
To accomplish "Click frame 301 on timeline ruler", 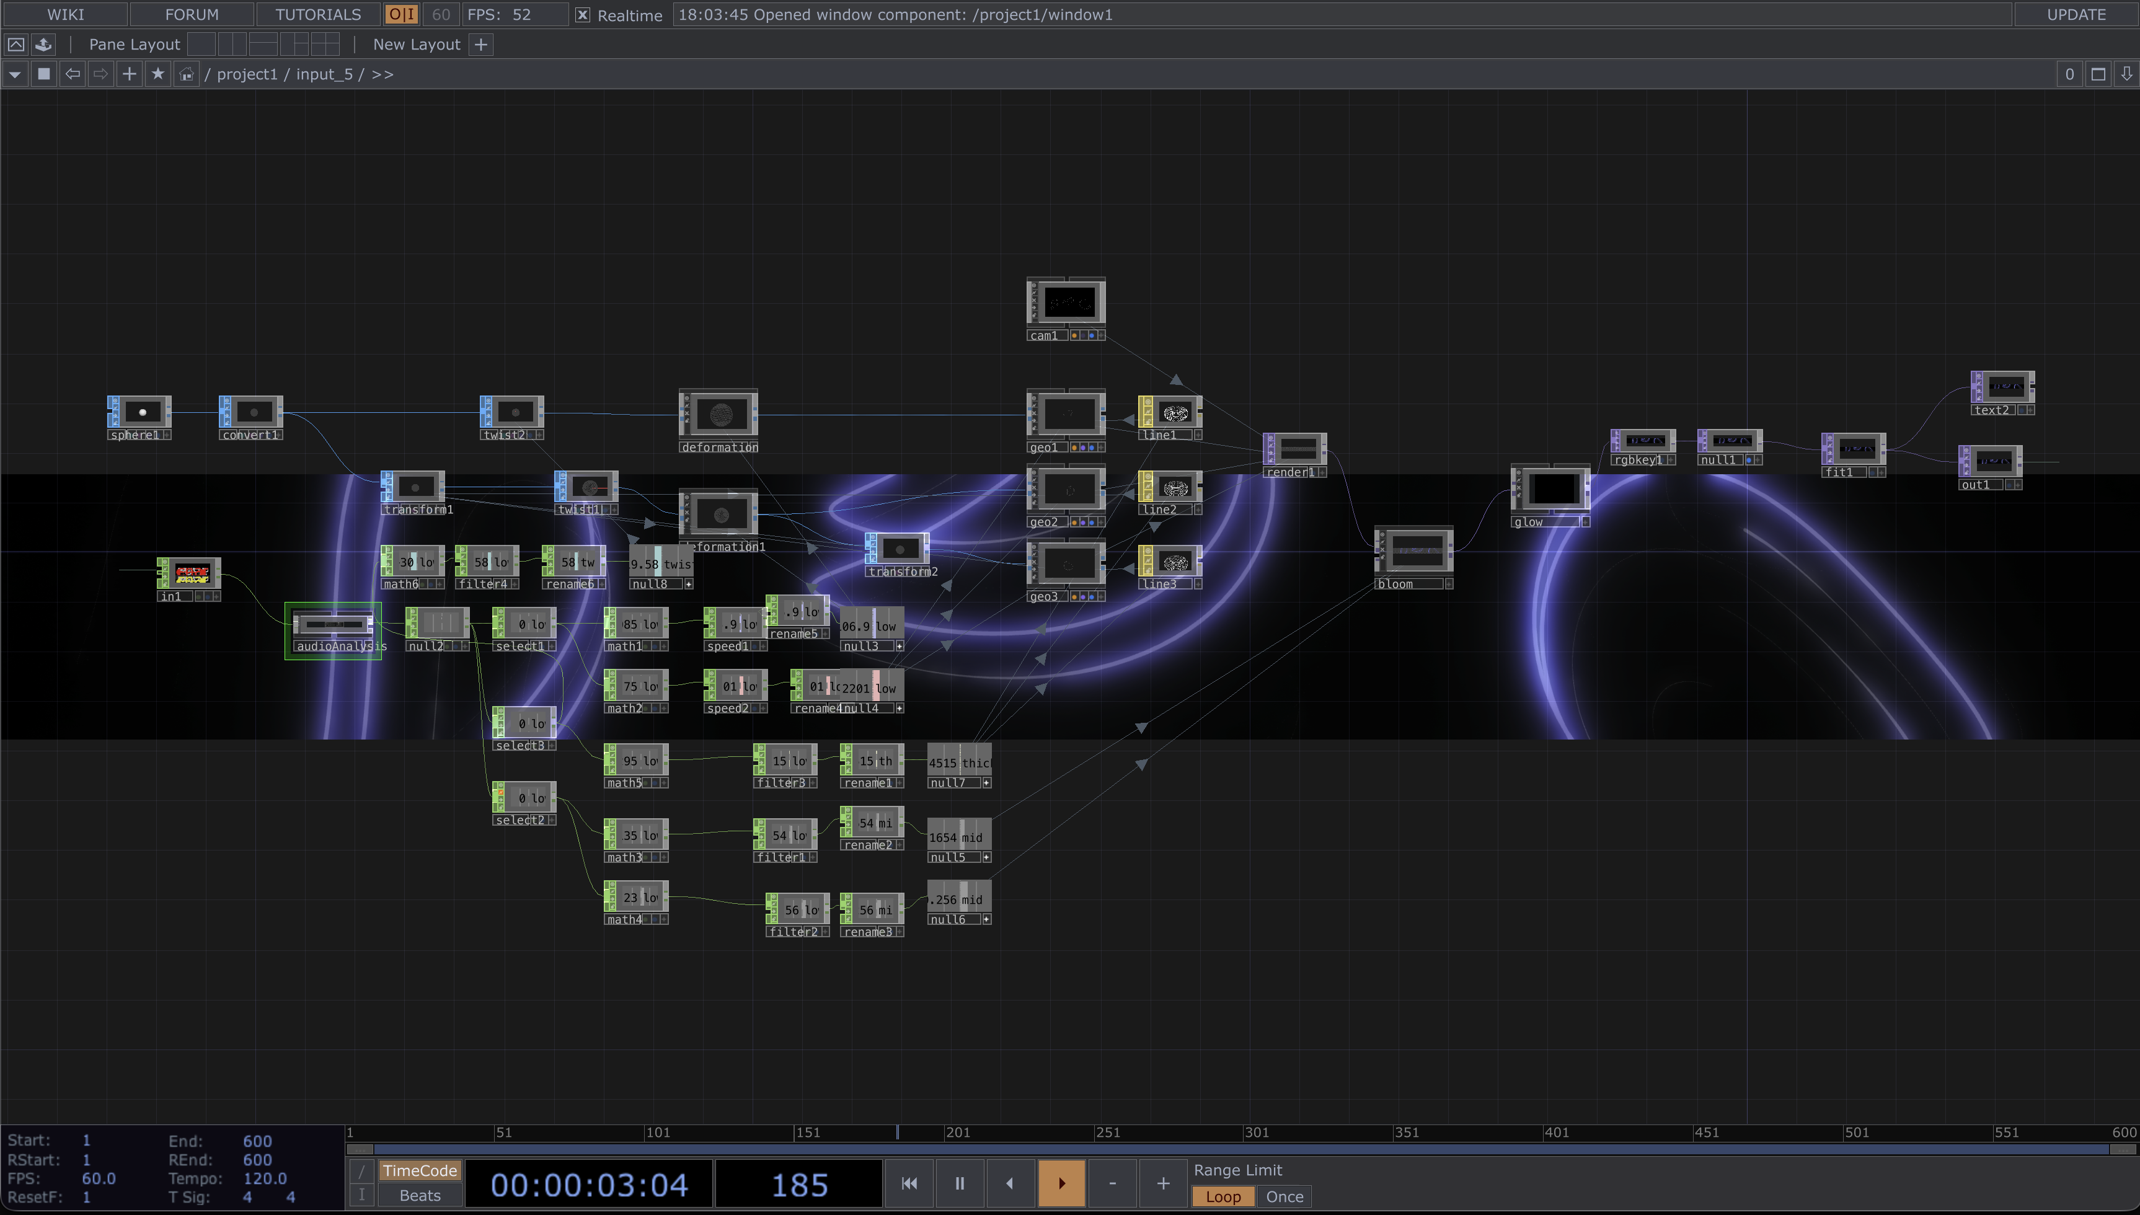I will pyautogui.click(x=1249, y=1133).
